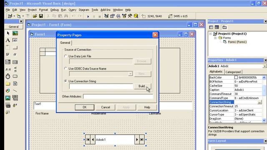Click Help in Property Pages
The image size is (267, 150).
point(147,107)
